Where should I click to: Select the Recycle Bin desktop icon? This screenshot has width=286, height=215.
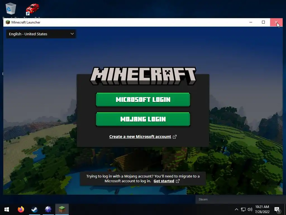11,9
